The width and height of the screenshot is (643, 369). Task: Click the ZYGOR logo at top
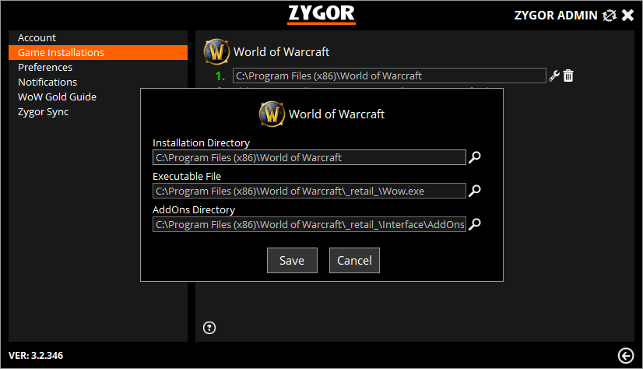(x=321, y=14)
